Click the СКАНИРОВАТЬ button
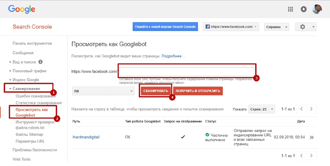This screenshot has width=330, height=166. (x=156, y=91)
